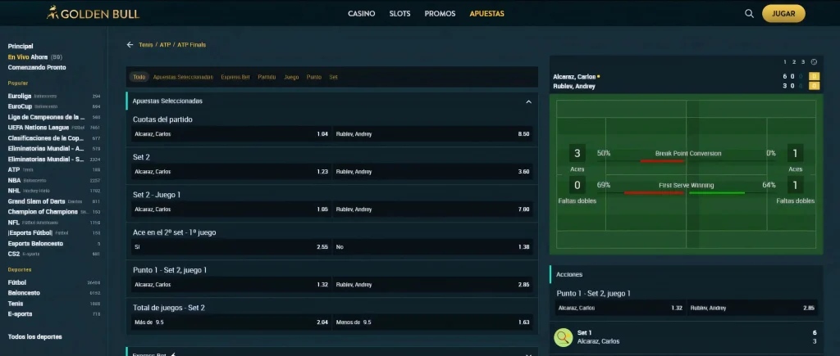Screen dimensions: 840x356
Task: Bet on Alcaraz at 1.04 match odds
Action: 231,134
